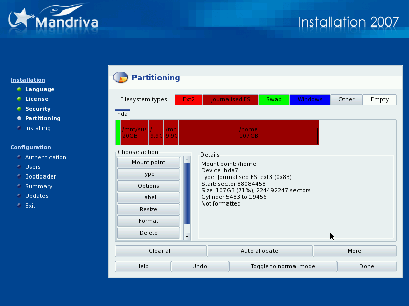Viewport: 409px width, 306px height.
Task: Click the Bootloader step in the sidebar
Action: [x=40, y=176]
